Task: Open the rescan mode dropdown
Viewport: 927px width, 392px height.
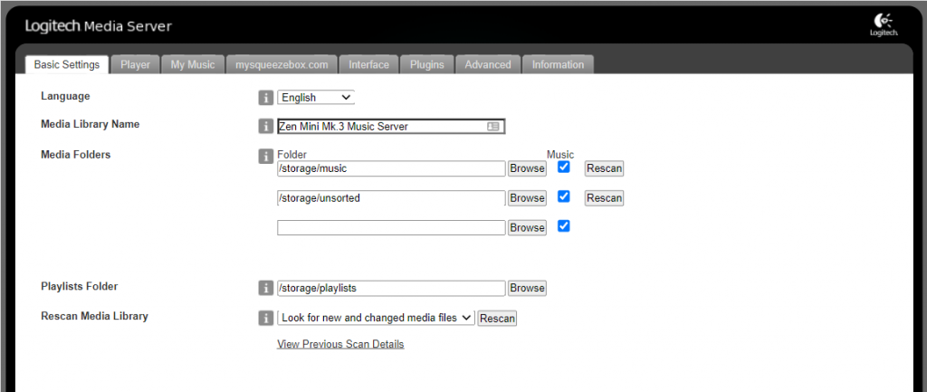Action: click(376, 318)
